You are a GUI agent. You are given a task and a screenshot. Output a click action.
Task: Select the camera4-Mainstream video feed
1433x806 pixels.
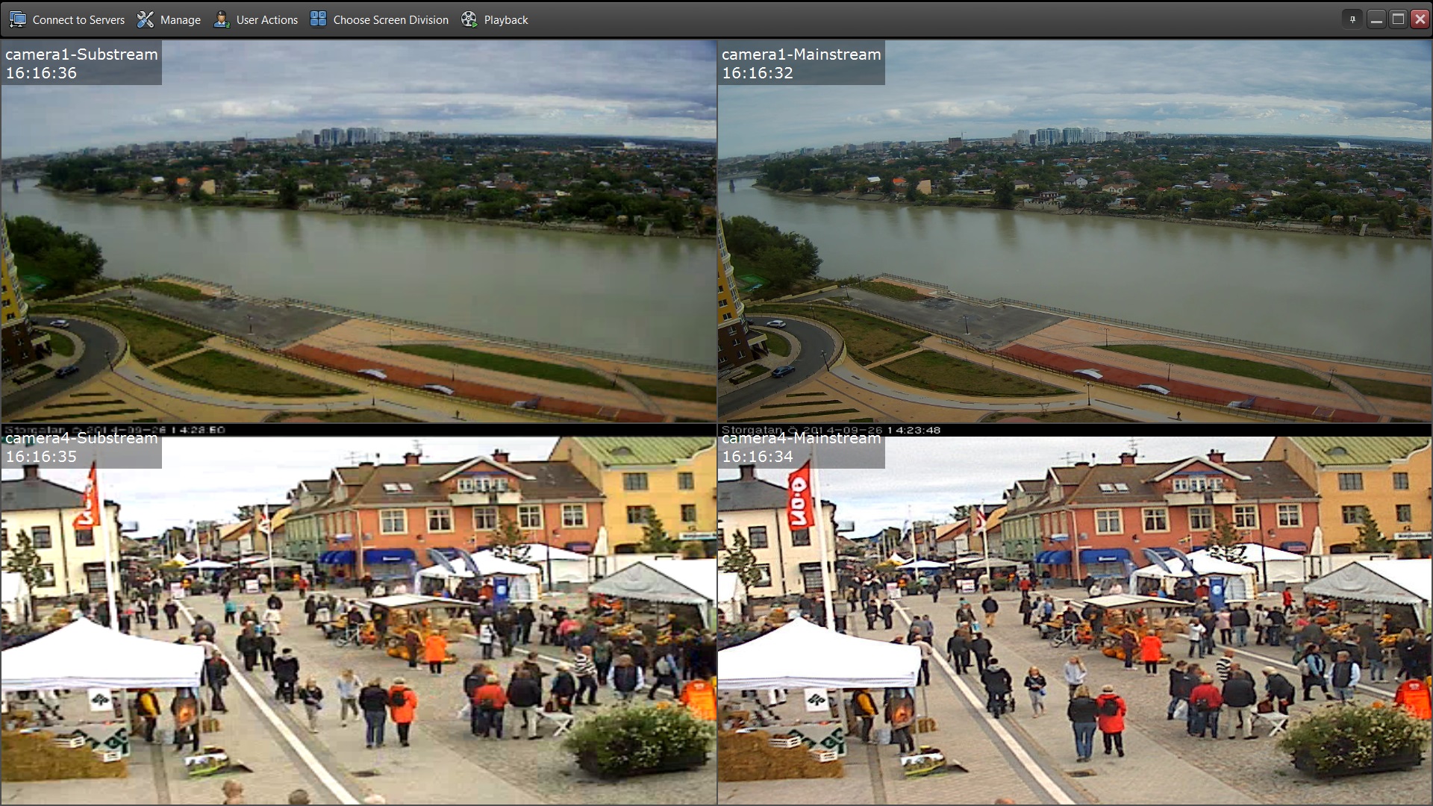[1075, 614]
